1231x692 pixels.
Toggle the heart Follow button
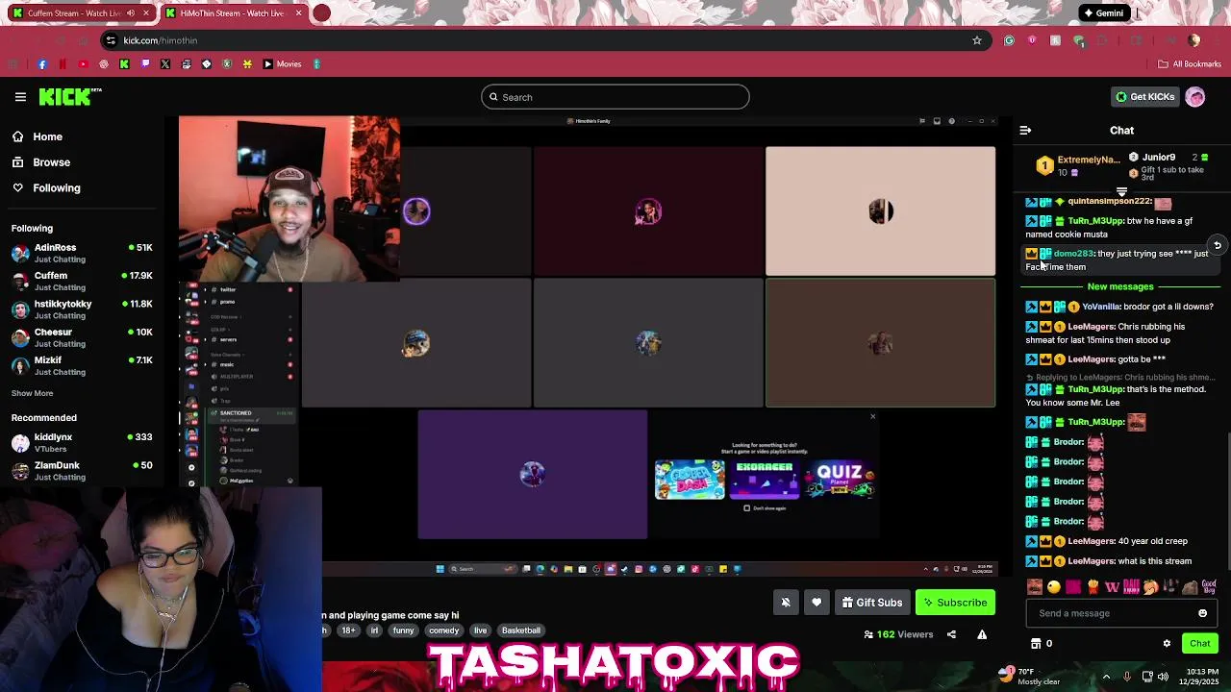(816, 603)
